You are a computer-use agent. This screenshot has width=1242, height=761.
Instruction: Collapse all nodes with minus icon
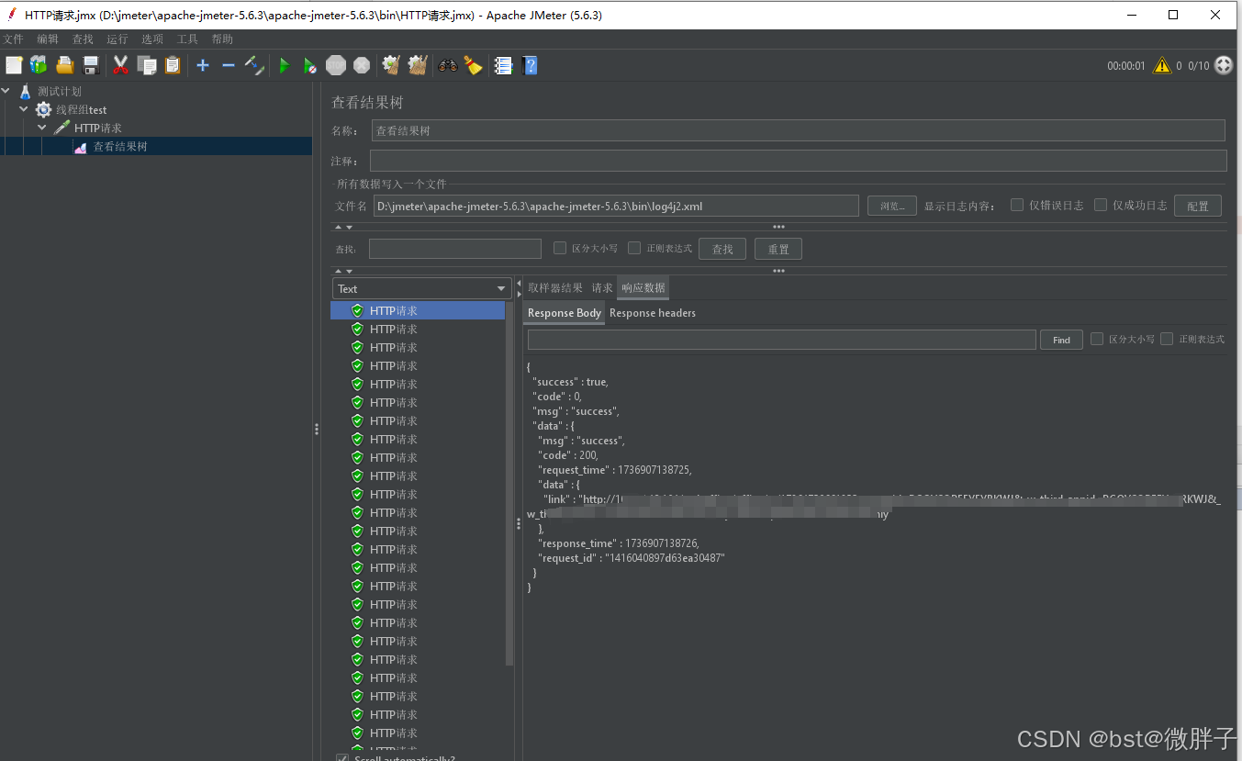point(229,65)
